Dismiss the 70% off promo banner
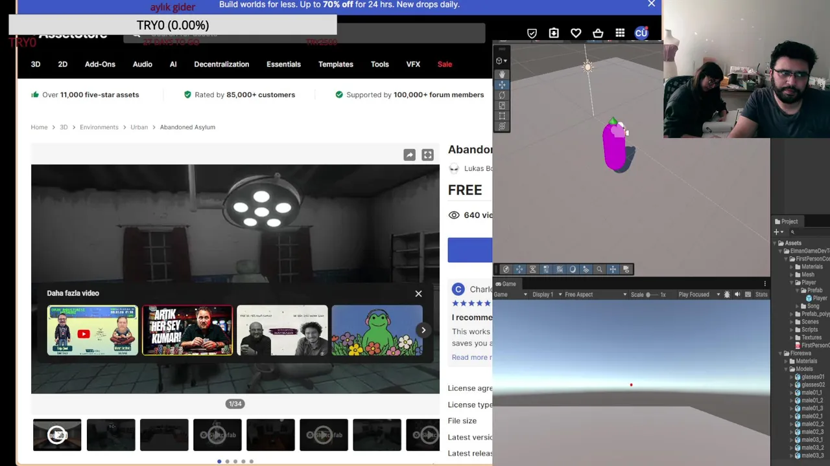830x466 pixels. [x=652, y=5]
